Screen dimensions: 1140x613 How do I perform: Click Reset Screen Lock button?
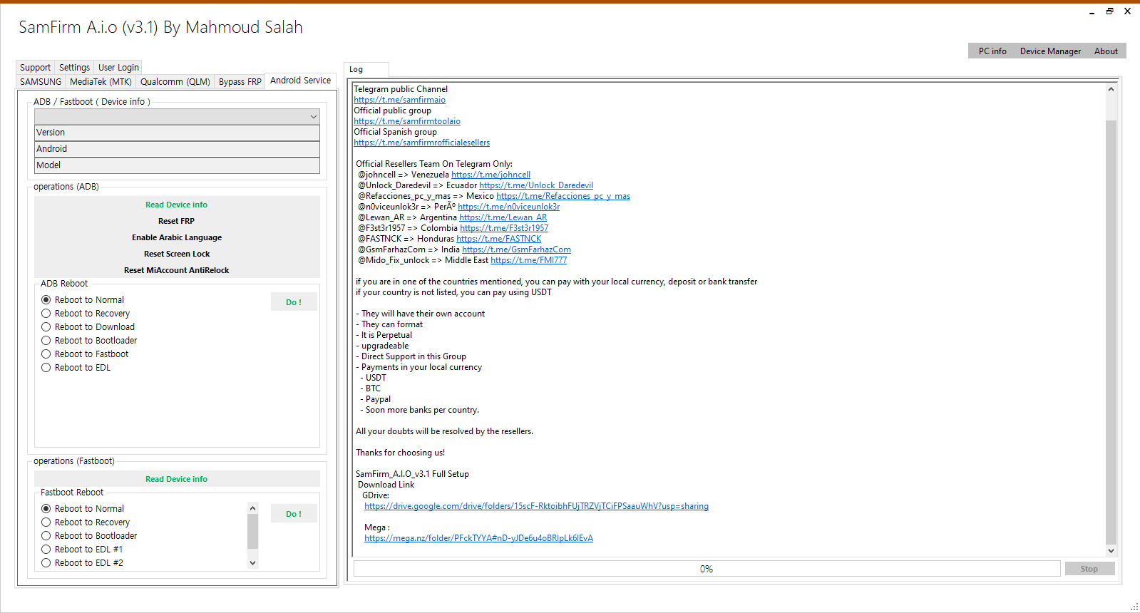click(x=177, y=254)
